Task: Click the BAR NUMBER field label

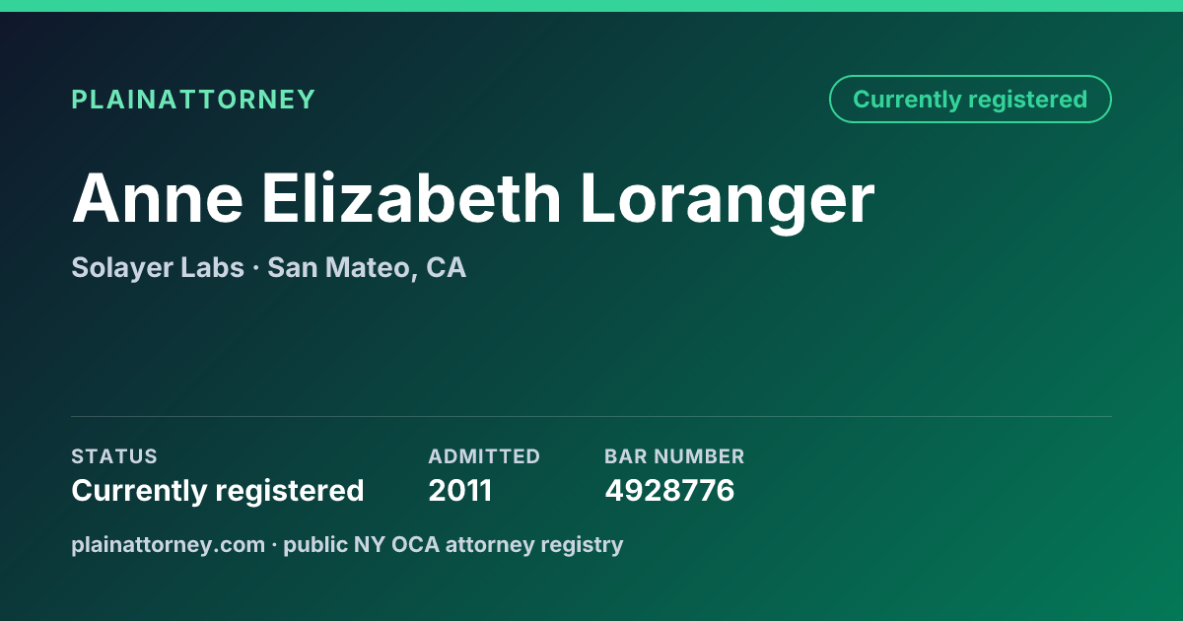Action: click(674, 456)
